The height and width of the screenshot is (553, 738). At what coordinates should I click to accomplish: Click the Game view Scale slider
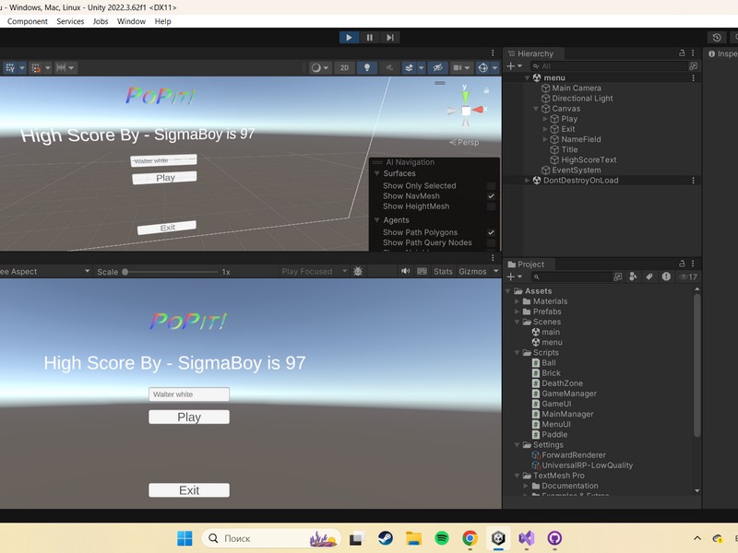pos(125,272)
